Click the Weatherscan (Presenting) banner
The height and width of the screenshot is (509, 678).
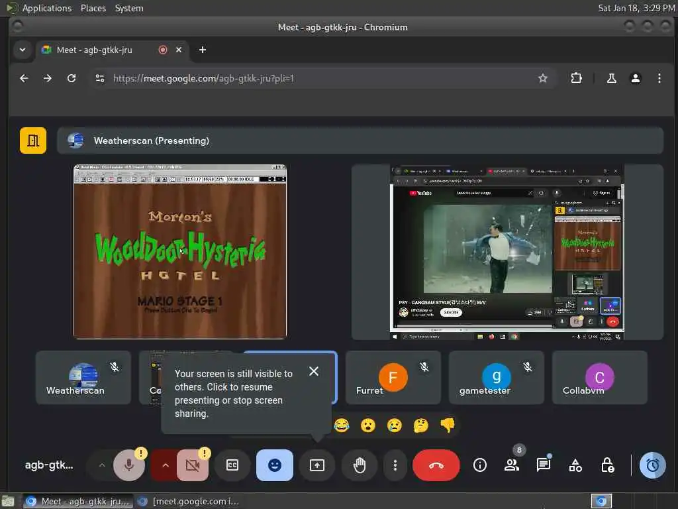pyautogui.click(x=360, y=141)
